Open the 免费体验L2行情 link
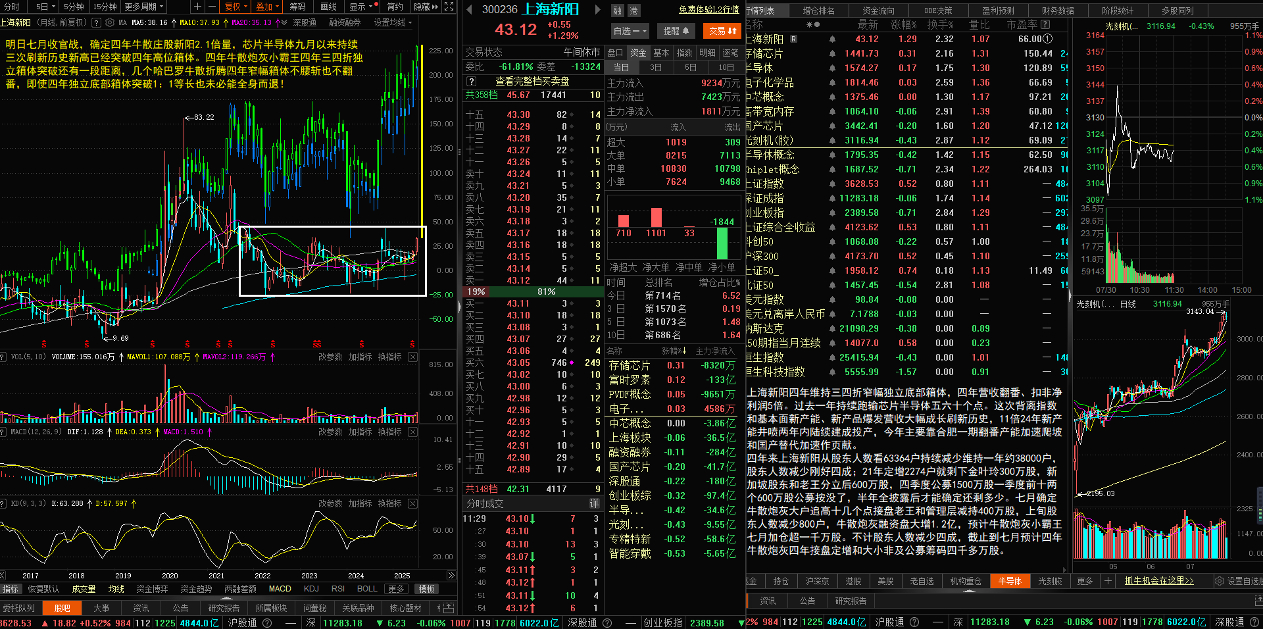This screenshot has width=1263, height=629. click(709, 10)
